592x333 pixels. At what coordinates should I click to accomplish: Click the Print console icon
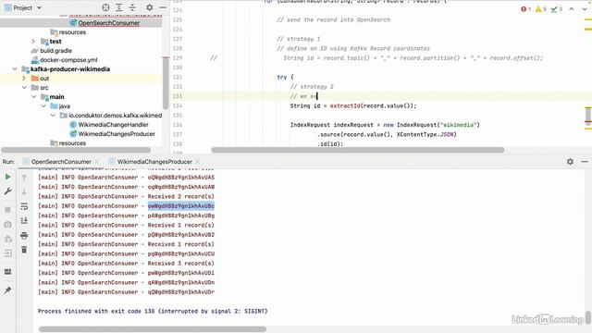[x=24, y=235]
